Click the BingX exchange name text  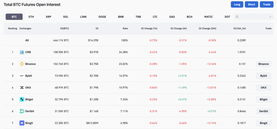coord(29,123)
